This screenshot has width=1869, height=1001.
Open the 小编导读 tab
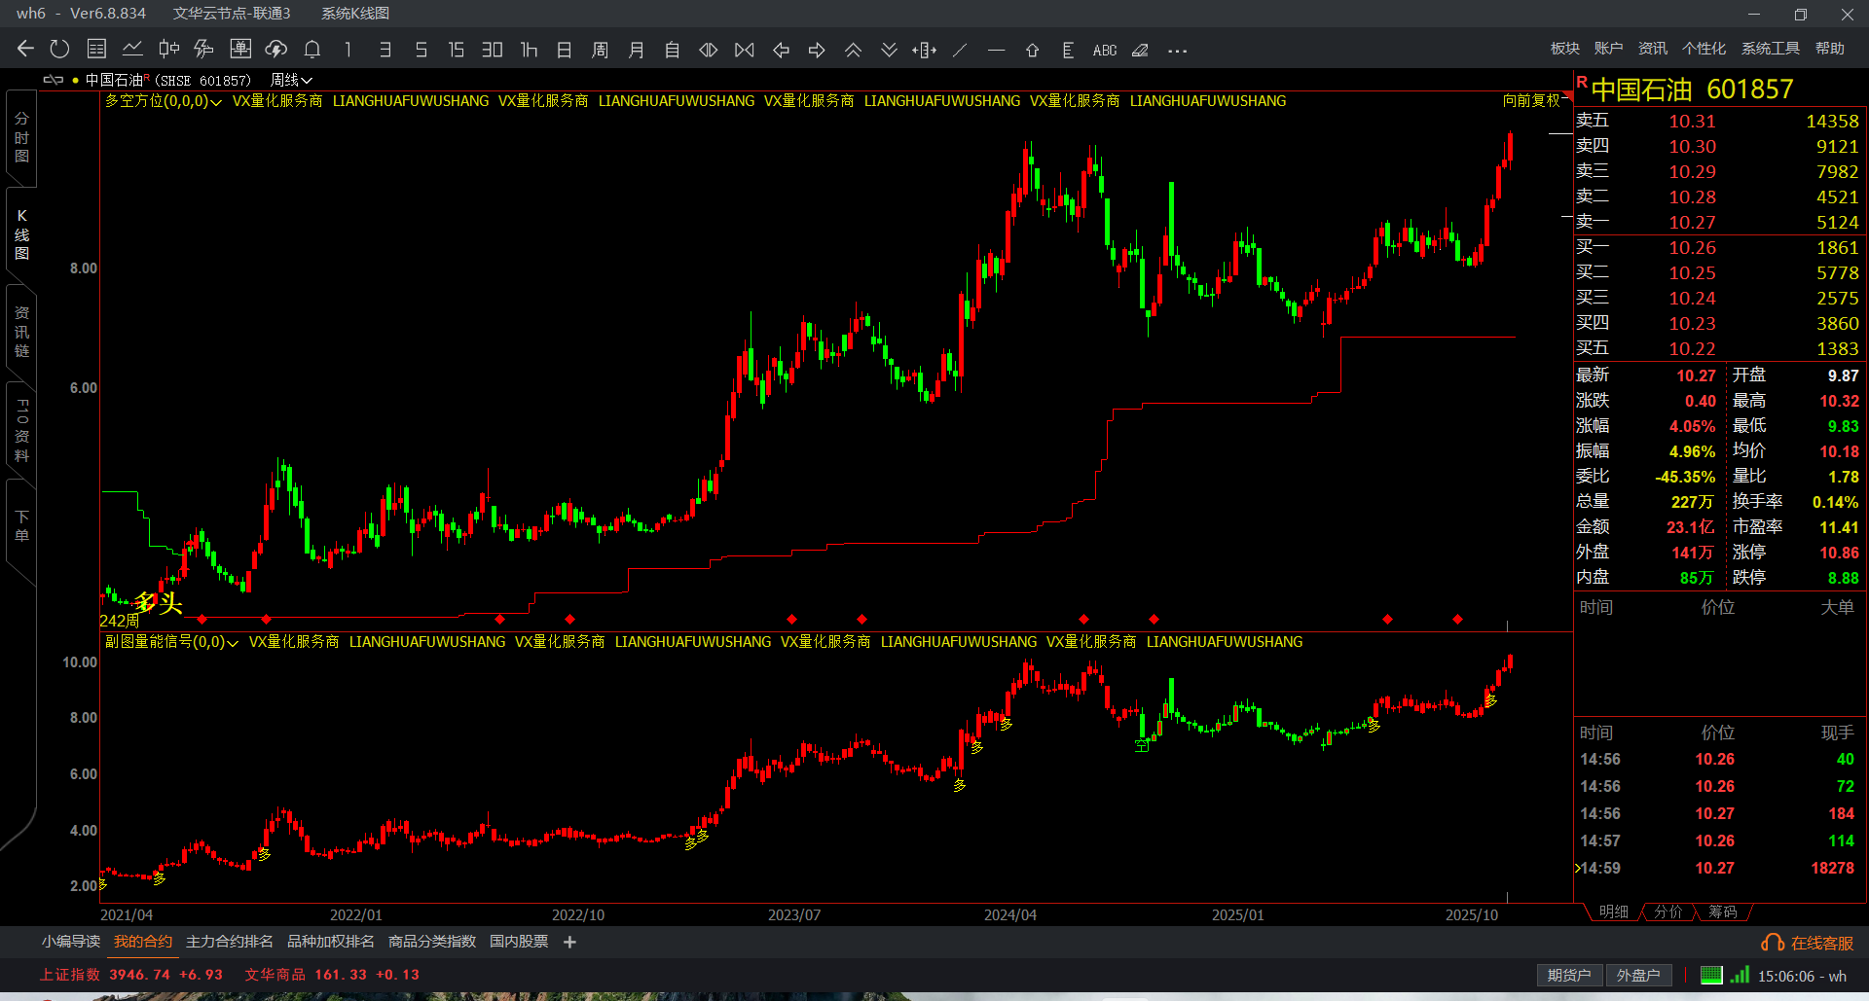(x=71, y=942)
